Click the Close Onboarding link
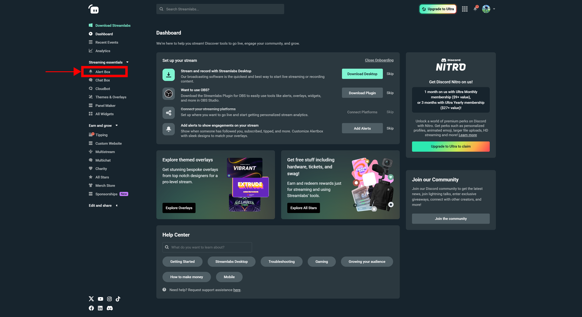 point(379,60)
